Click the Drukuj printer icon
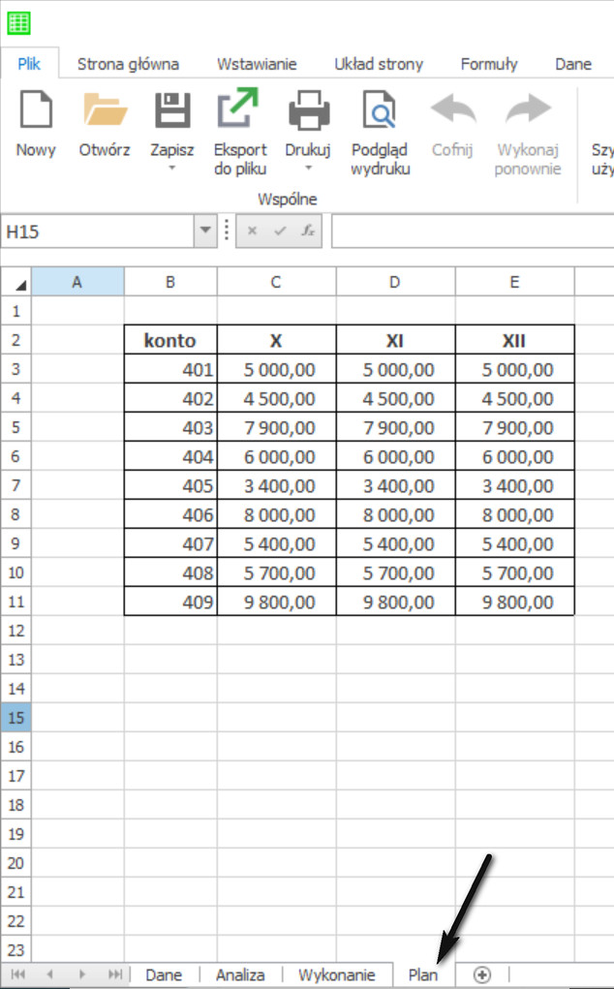 (x=308, y=110)
